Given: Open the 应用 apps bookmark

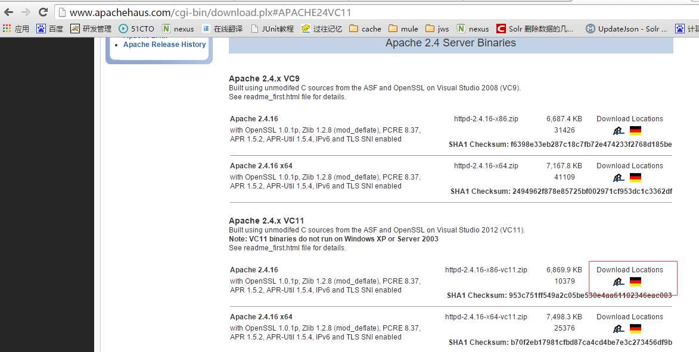Looking at the screenshot, I should coord(16,29).
